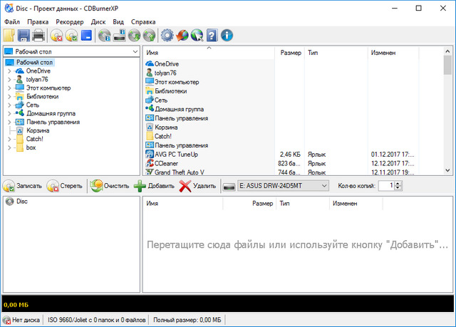Click the Удалить button with red X
This screenshot has height=327, width=456.
(x=197, y=186)
